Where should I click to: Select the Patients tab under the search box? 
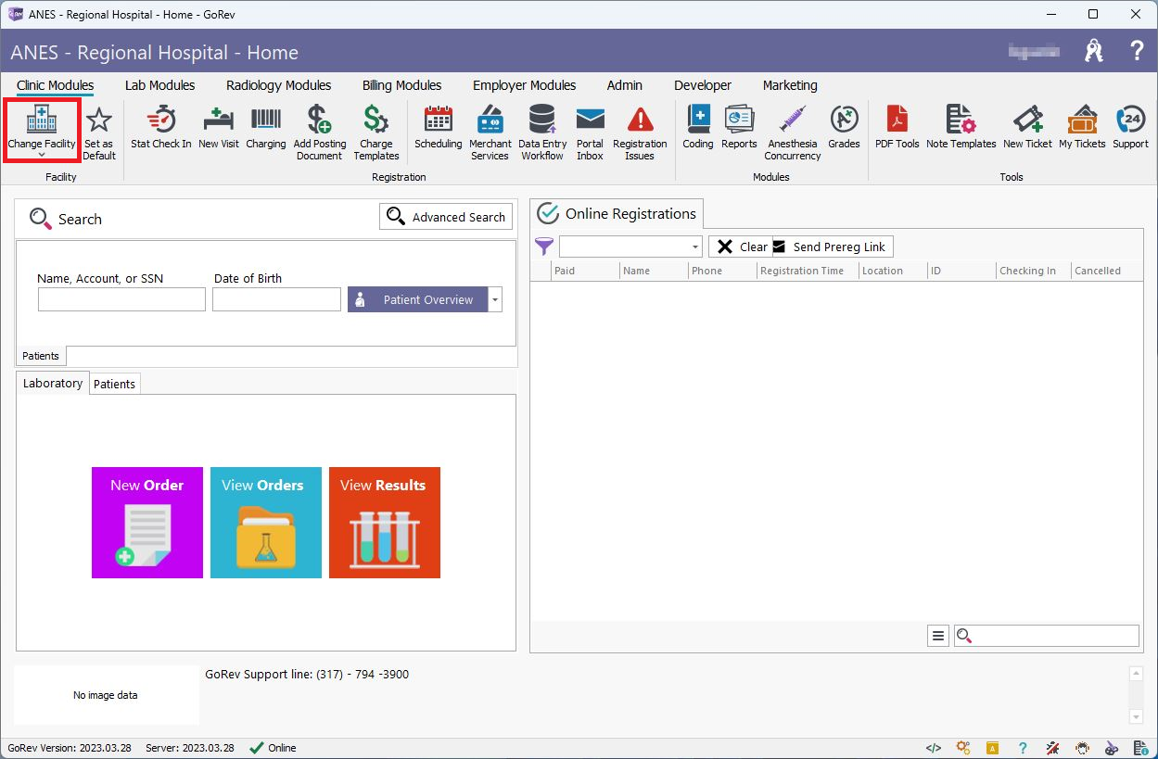41,356
